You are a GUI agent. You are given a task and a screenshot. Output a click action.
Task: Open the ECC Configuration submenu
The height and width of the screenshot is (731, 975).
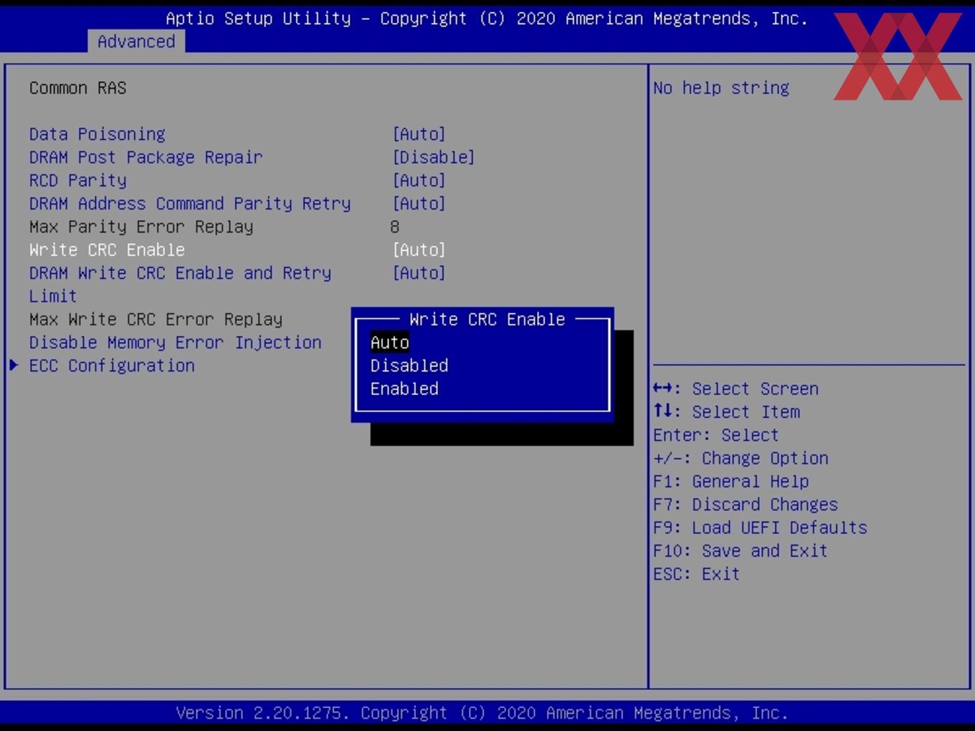click(112, 365)
